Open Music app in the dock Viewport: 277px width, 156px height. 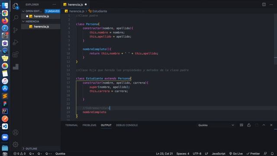[5, 81]
